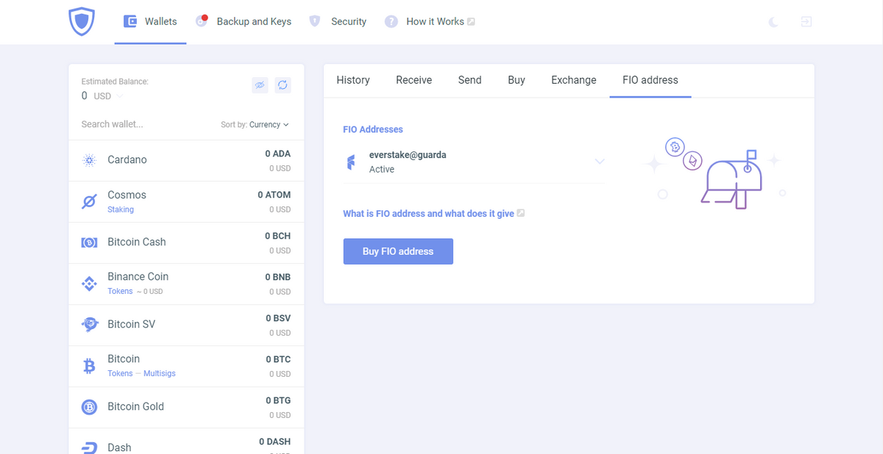883x454 pixels.
Task: Open the USD currency dropdown
Action: tap(108, 96)
